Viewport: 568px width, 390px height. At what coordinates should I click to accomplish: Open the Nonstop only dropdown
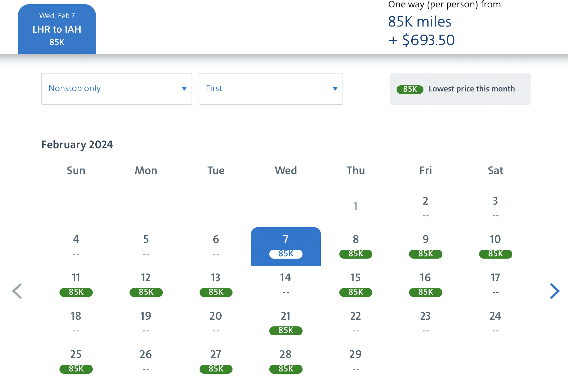click(116, 89)
